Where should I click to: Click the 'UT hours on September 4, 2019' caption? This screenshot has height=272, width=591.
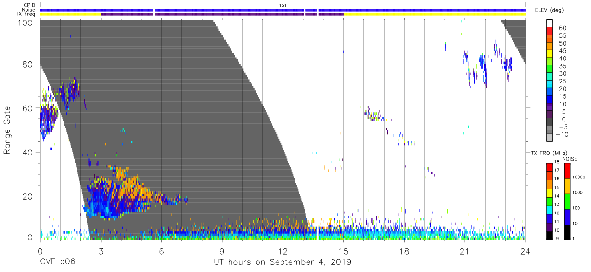tap(283, 262)
